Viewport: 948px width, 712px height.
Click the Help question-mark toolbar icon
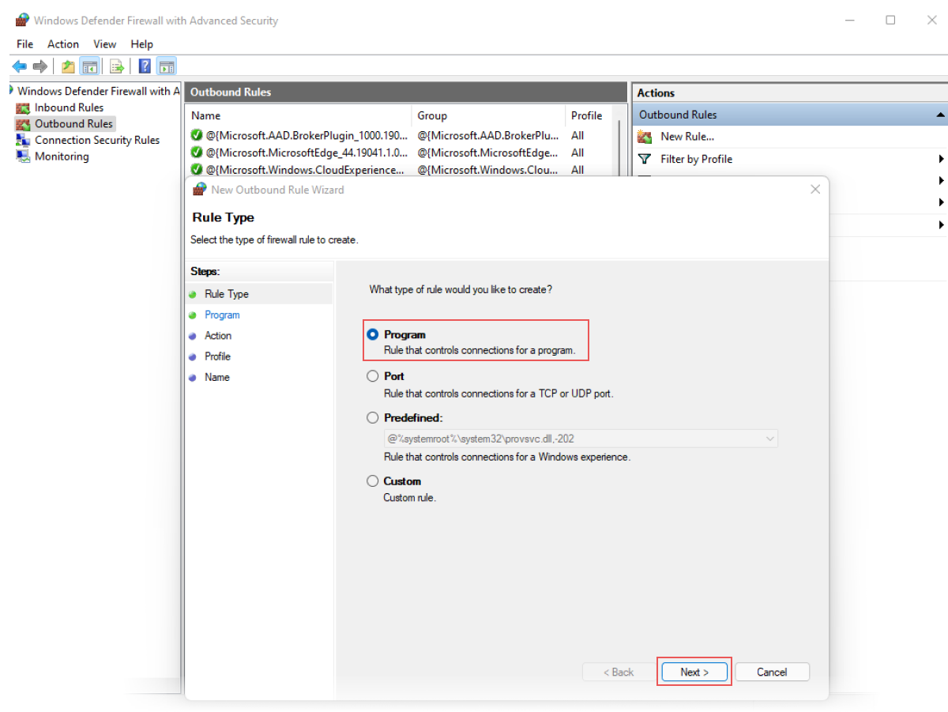[x=145, y=66]
